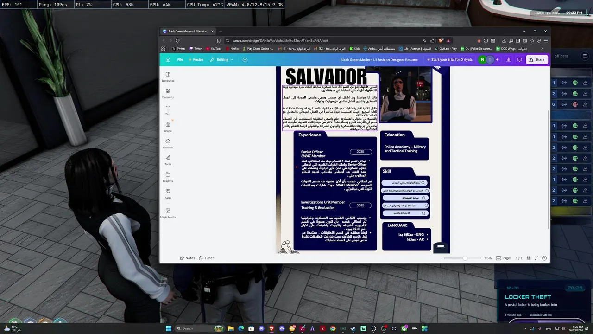593x334 pixels.
Task: Select the LANGUAGE section heading
Action: [397, 225]
